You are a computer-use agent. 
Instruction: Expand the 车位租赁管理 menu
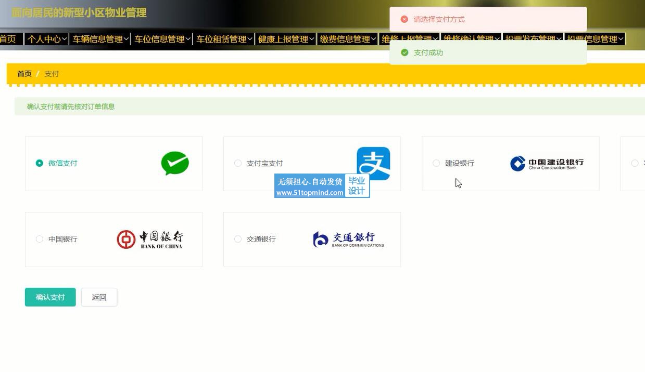pos(224,39)
